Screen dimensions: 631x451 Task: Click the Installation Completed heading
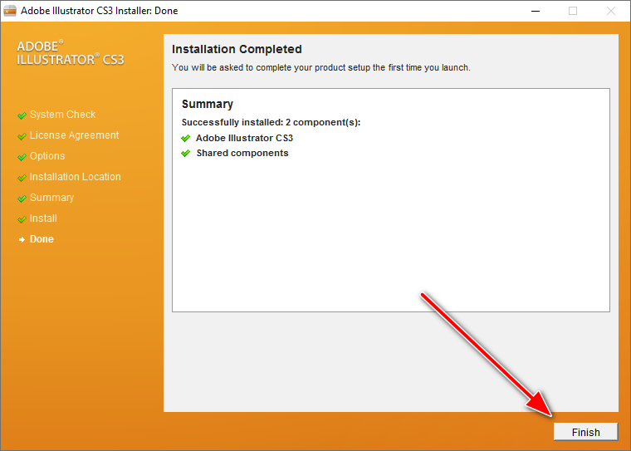point(237,50)
